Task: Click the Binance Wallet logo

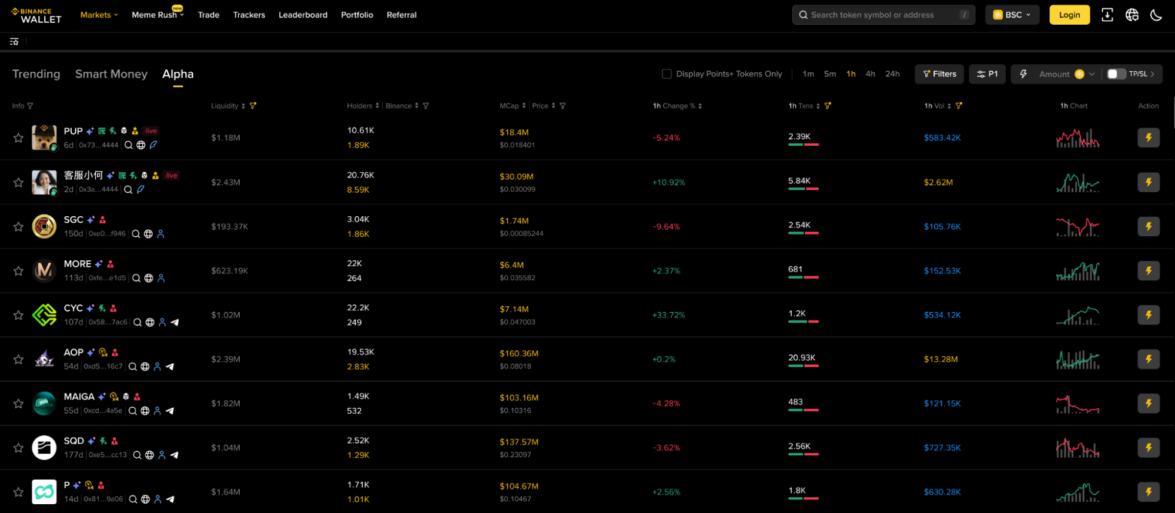Action: pos(36,15)
